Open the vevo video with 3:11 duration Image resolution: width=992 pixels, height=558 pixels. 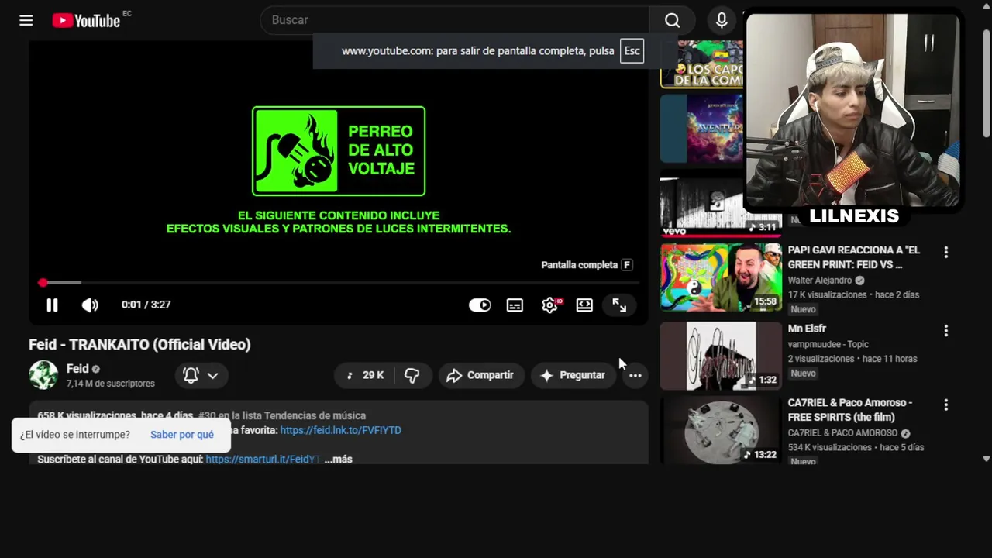pos(721,205)
